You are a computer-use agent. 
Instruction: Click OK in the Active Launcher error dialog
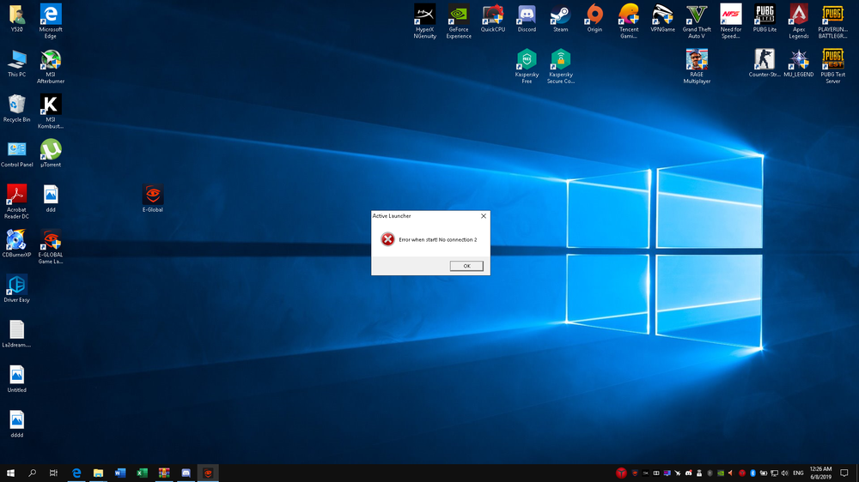tap(466, 266)
